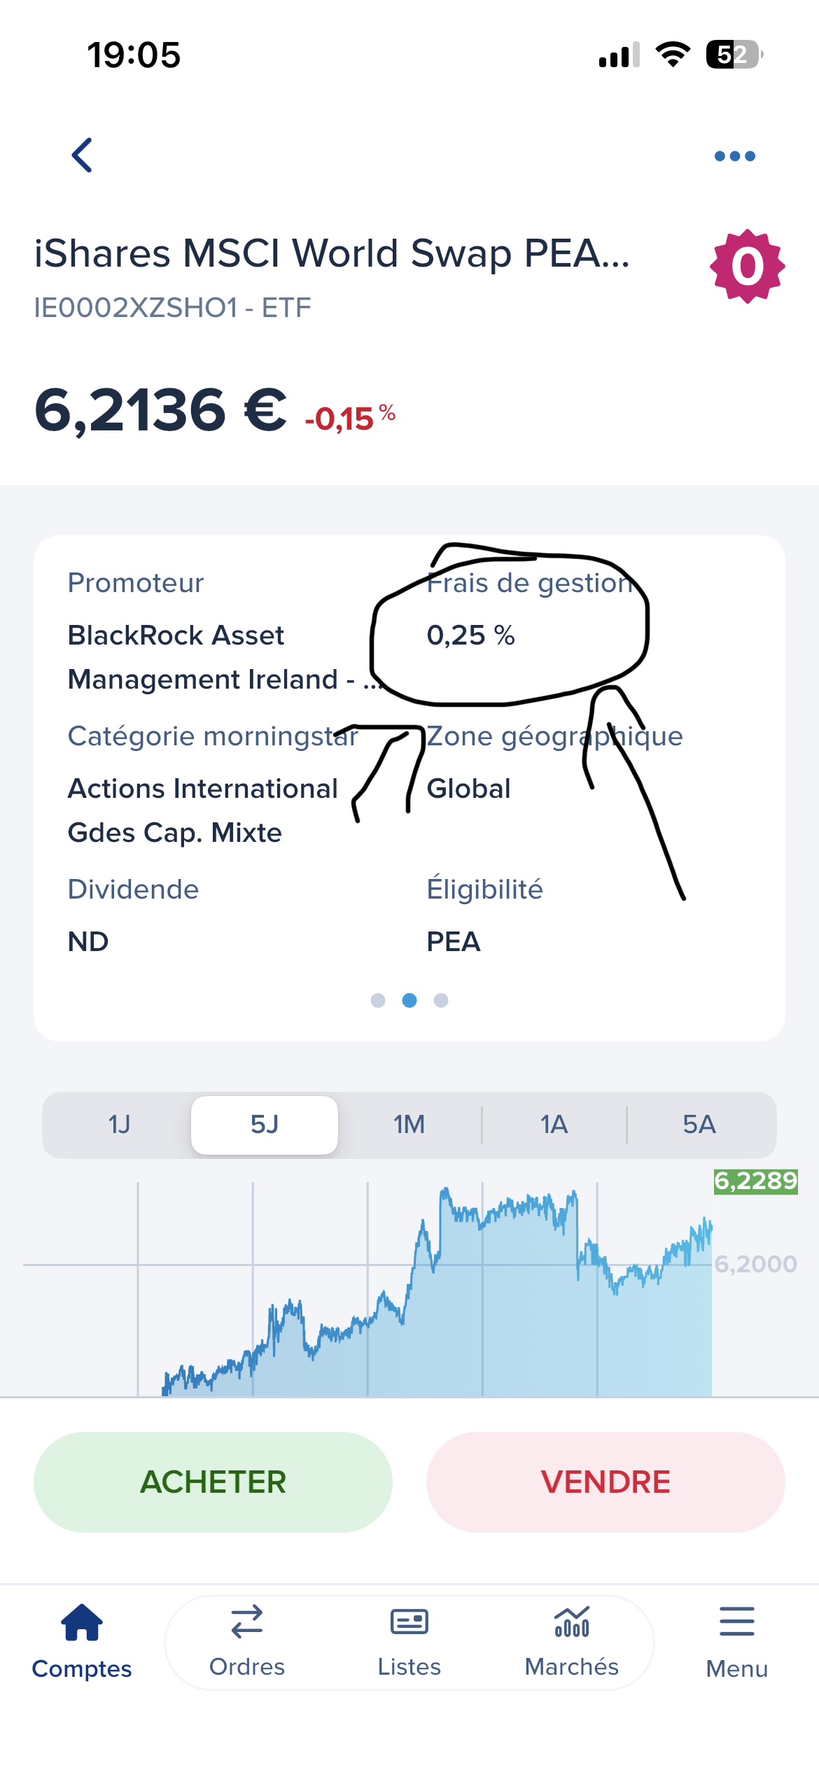Select the 5J chart period
819x1772 pixels.
(x=265, y=1125)
